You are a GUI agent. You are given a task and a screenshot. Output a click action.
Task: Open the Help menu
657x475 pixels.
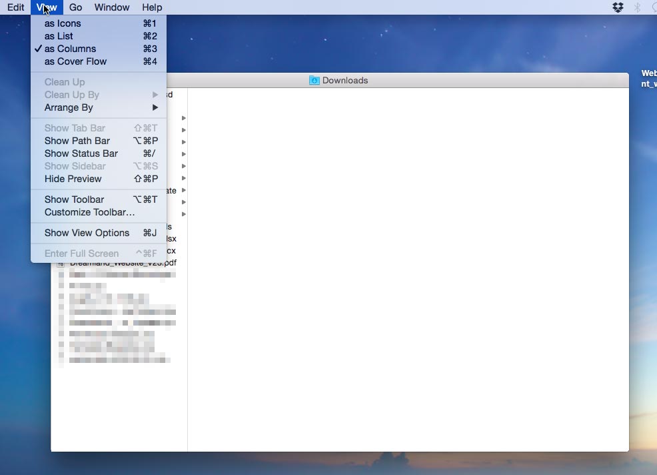click(152, 7)
